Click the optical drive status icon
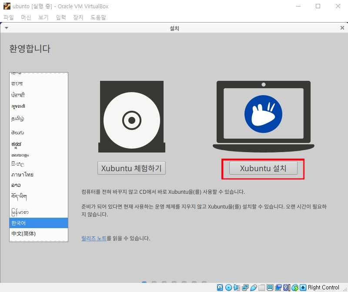 [x=228, y=288]
